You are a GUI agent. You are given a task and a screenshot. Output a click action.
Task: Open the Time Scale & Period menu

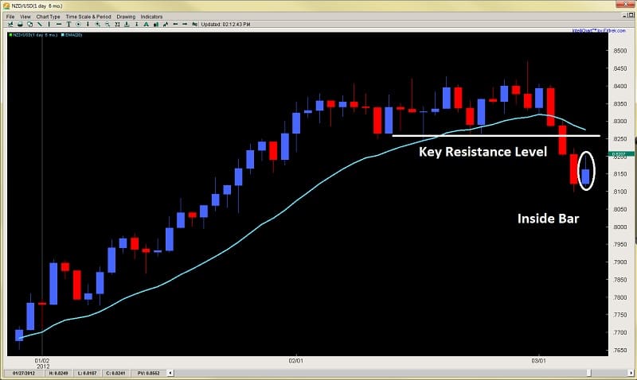88,17
